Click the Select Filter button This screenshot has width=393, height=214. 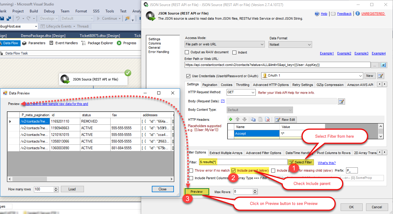coord(301,162)
